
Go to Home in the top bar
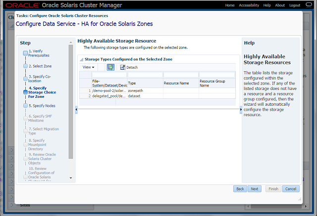(230, 5)
